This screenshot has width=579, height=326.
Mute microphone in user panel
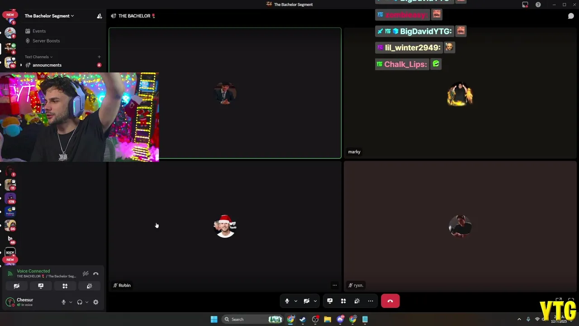pyautogui.click(x=63, y=302)
